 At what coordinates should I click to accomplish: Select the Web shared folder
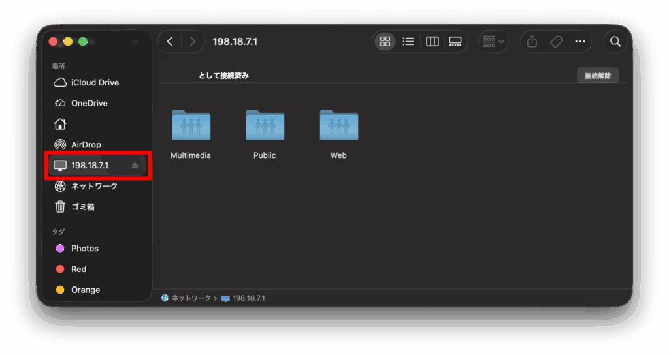click(x=338, y=125)
